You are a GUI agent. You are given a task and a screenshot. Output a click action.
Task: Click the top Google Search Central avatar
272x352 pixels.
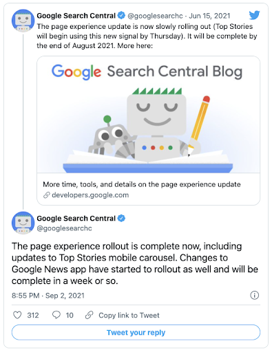click(x=23, y=21)
